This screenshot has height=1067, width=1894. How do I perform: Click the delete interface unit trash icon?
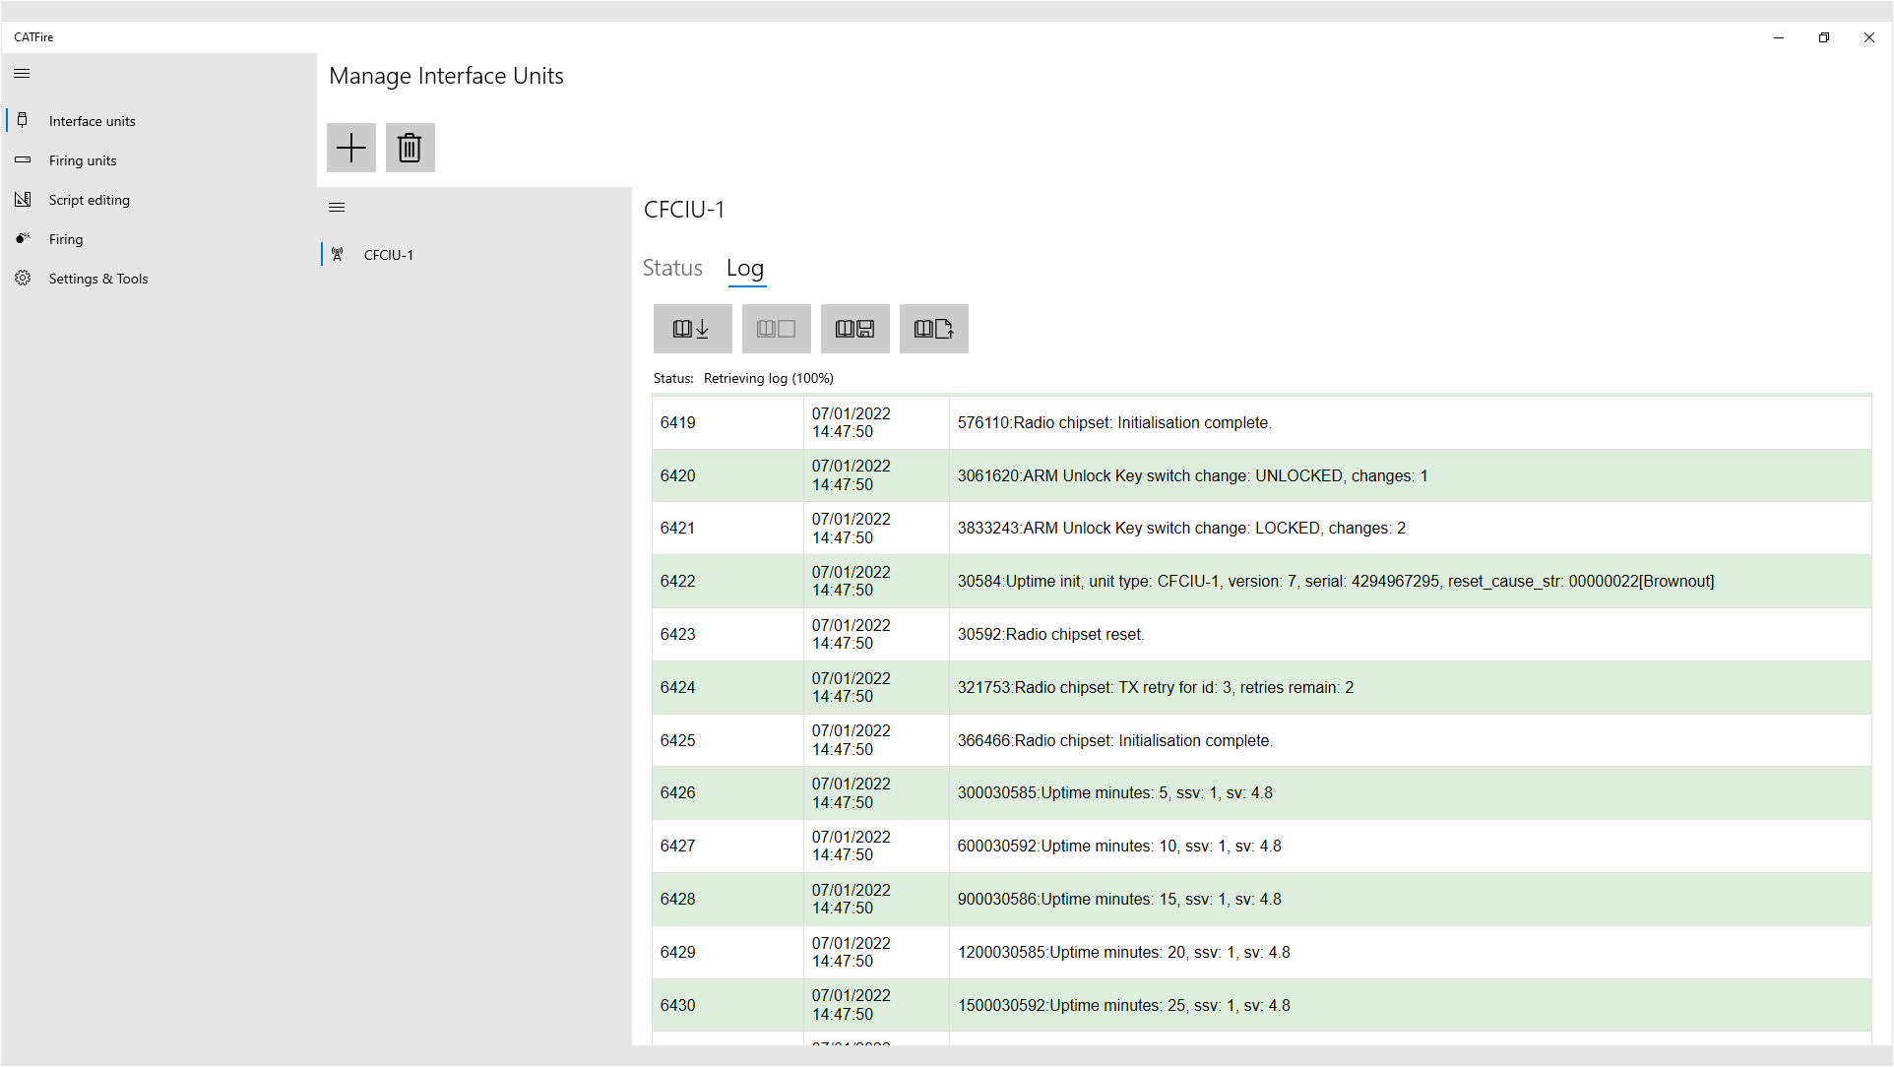(x=410, y=148)
